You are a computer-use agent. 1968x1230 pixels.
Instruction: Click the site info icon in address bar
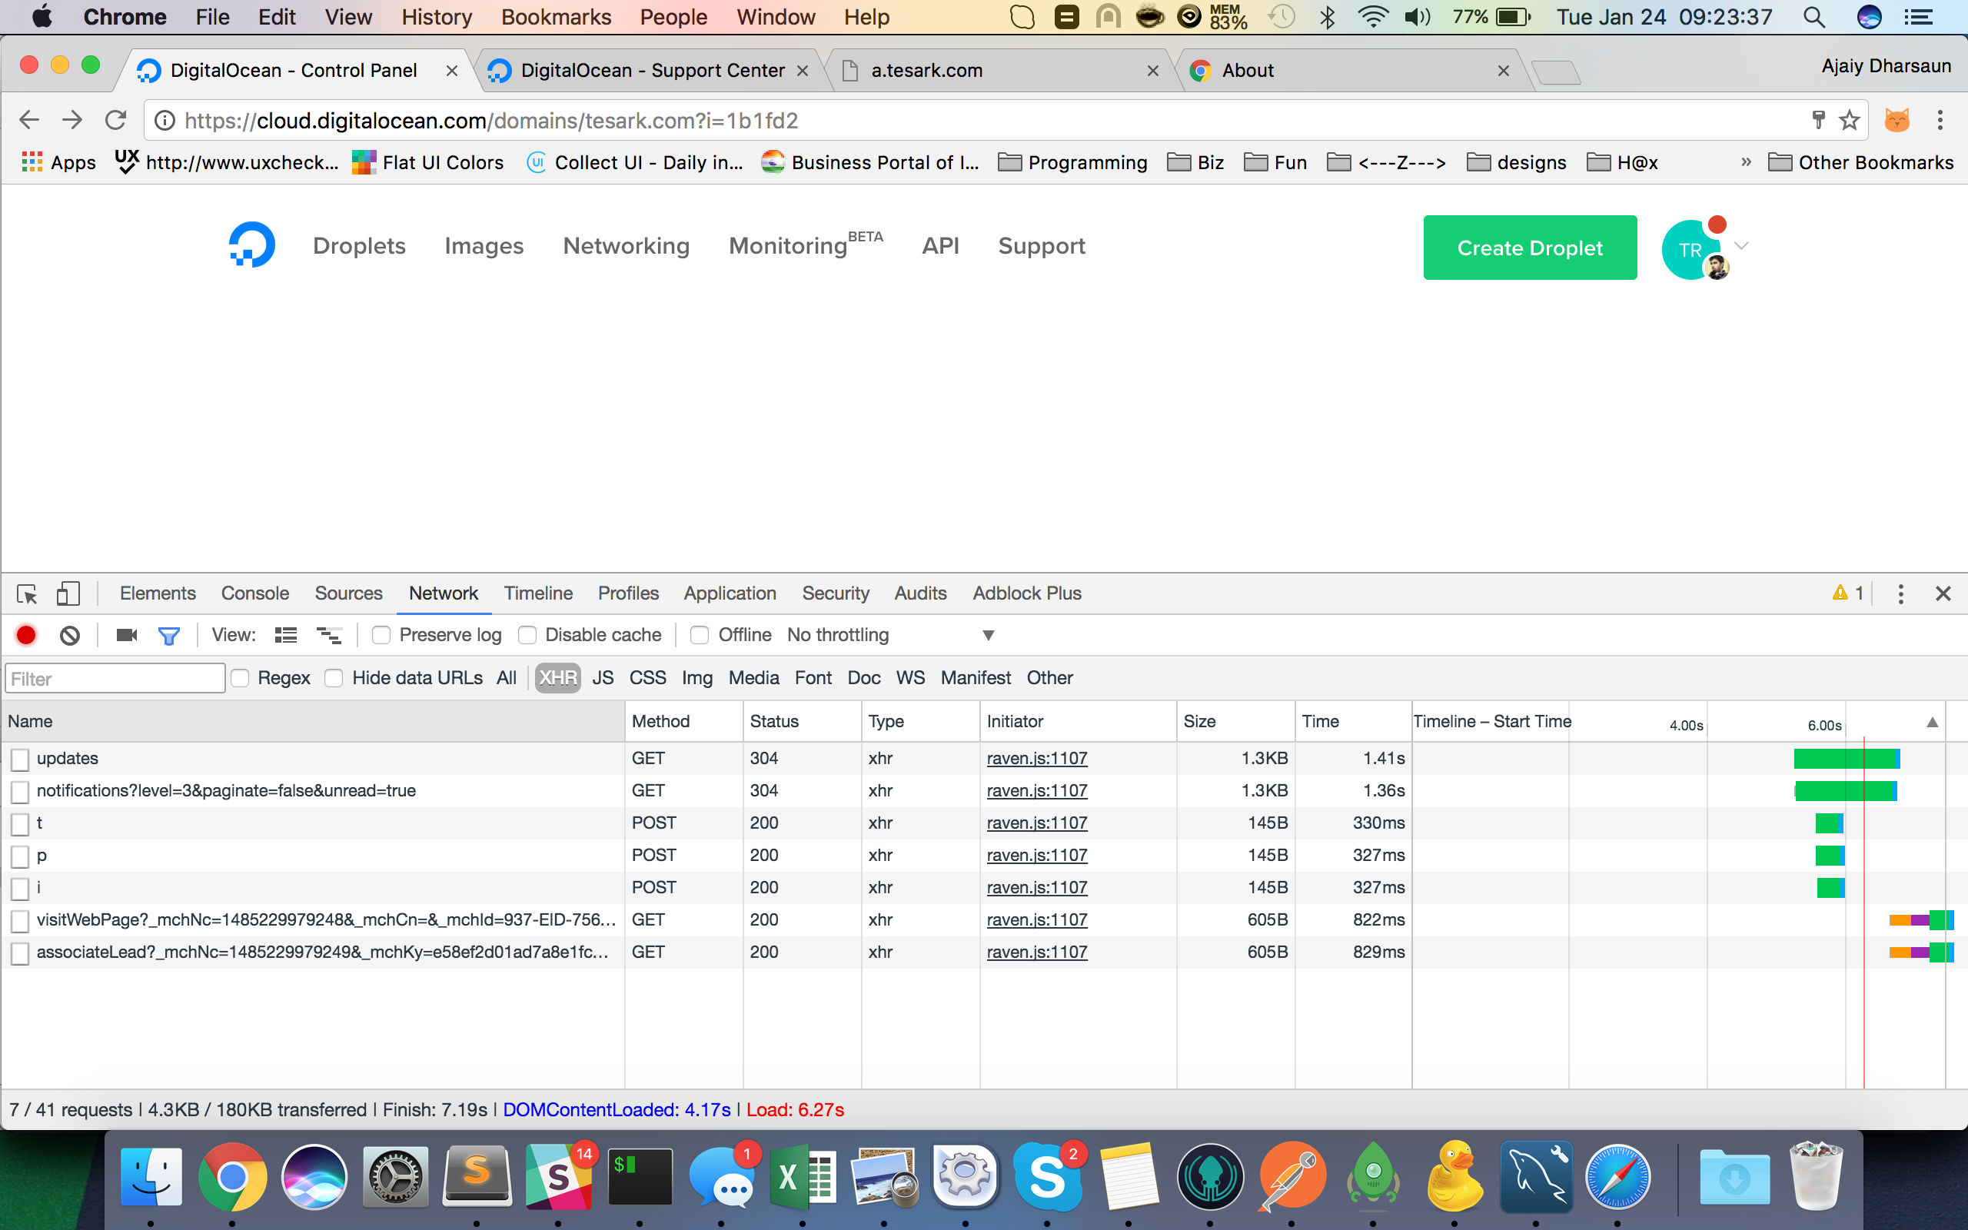pos(165,121)
